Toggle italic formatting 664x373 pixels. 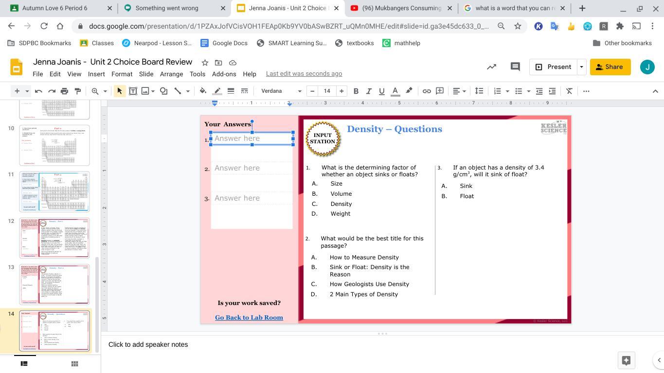click(x=369, y=91)
